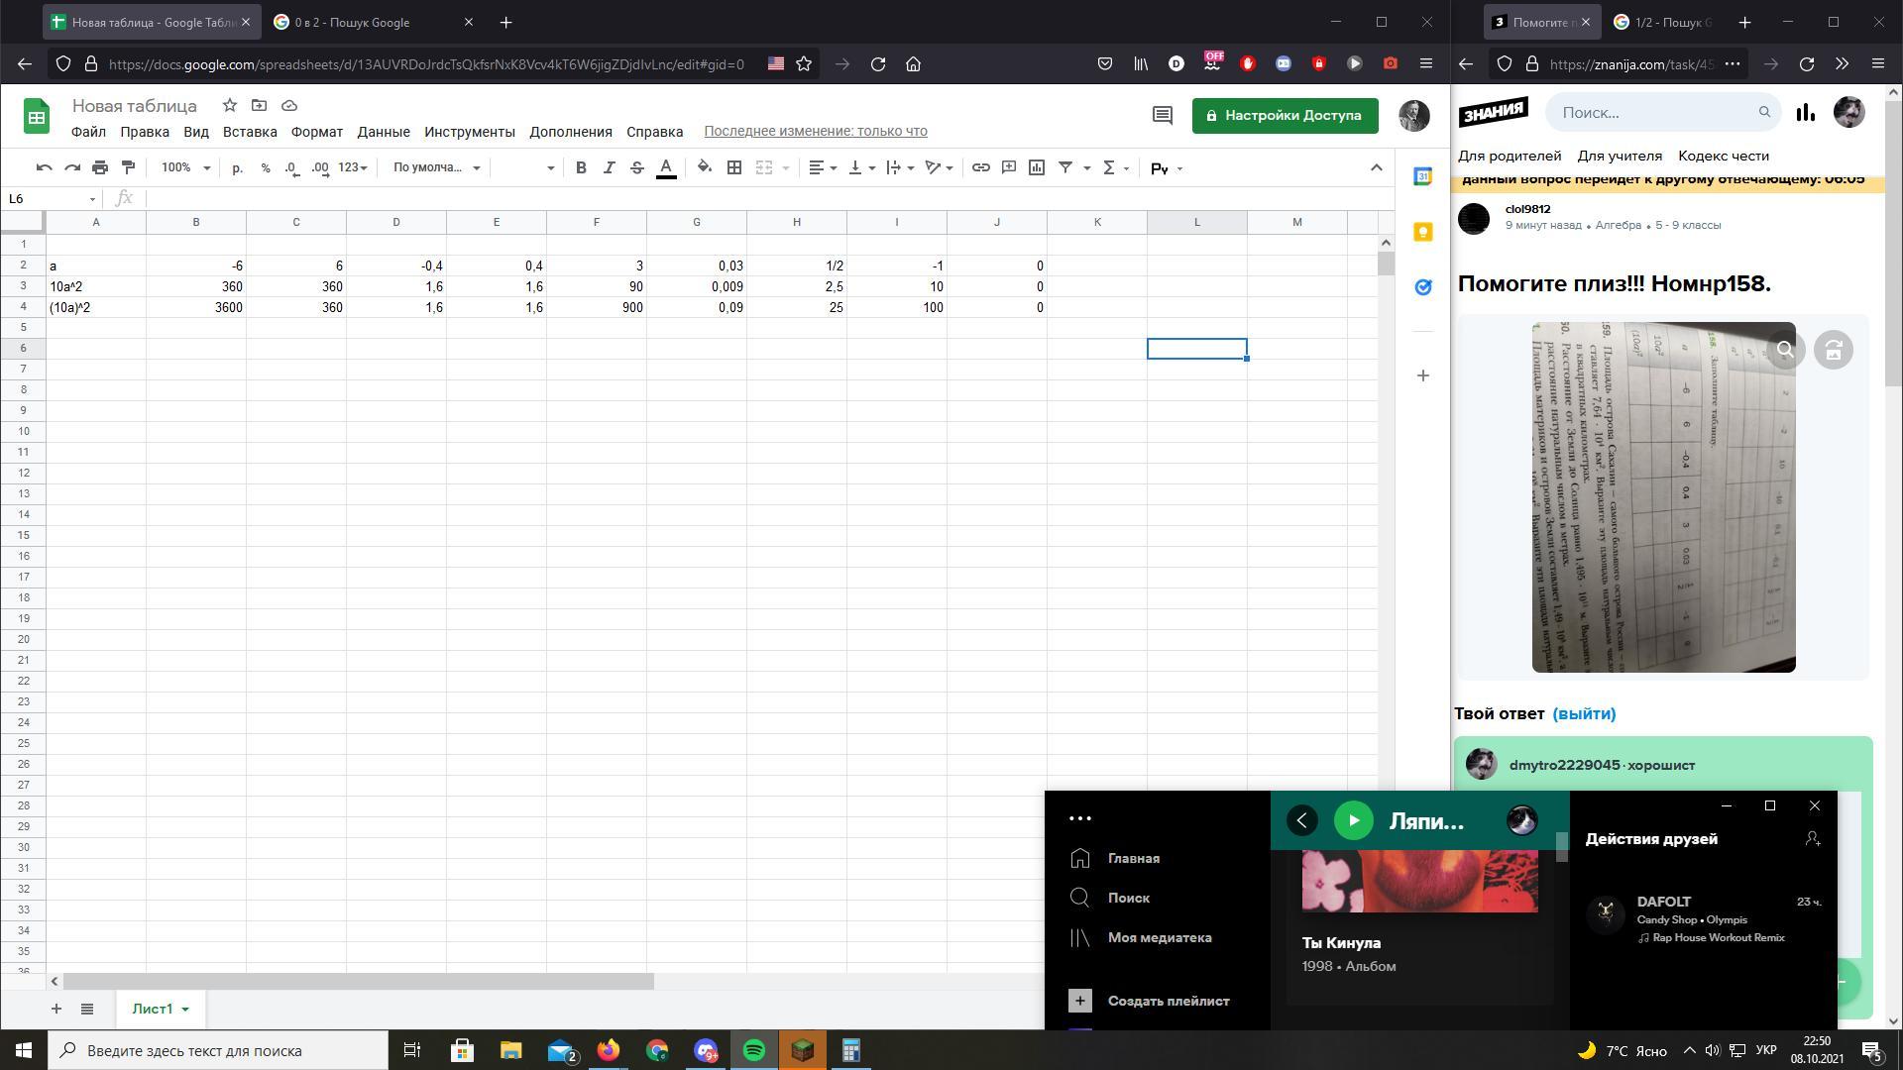Viewport: 1903px width, 1070px height.
Task: Open the Данные menu
Action: pyautogui.click(x=384, y=132)
